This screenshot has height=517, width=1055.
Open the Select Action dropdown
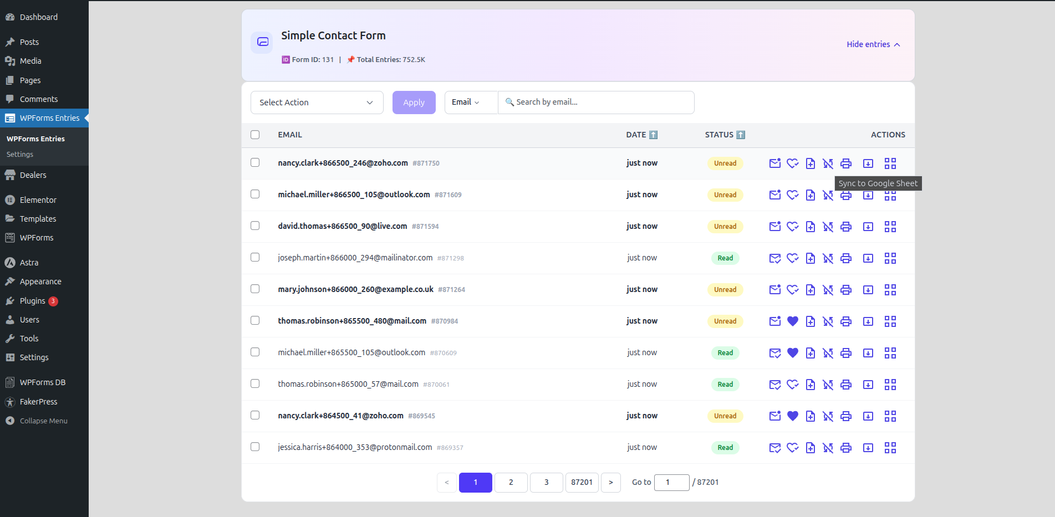pyautogui.click(x=317, y=102)
